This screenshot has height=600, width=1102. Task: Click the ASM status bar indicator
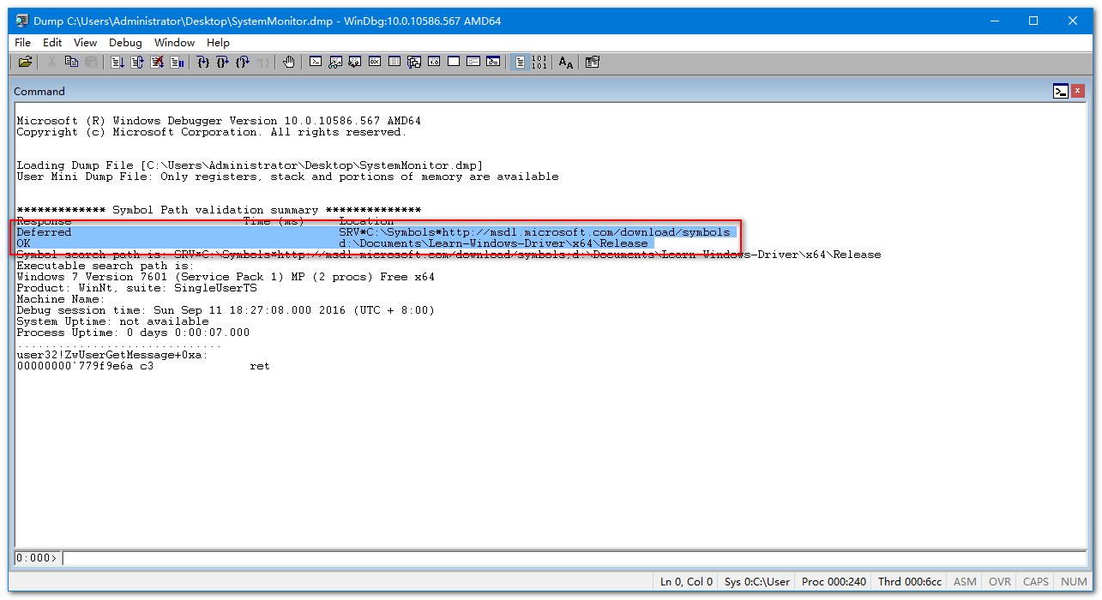[965, 581]
